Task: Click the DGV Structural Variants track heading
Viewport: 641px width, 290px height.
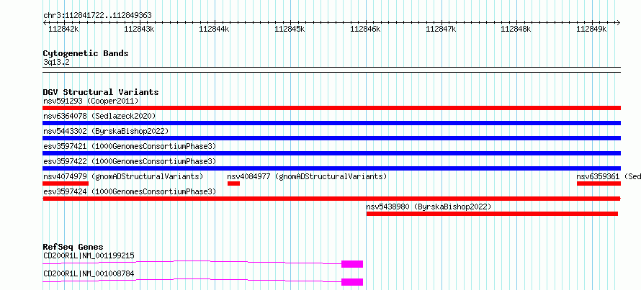Action: [101, 92]
